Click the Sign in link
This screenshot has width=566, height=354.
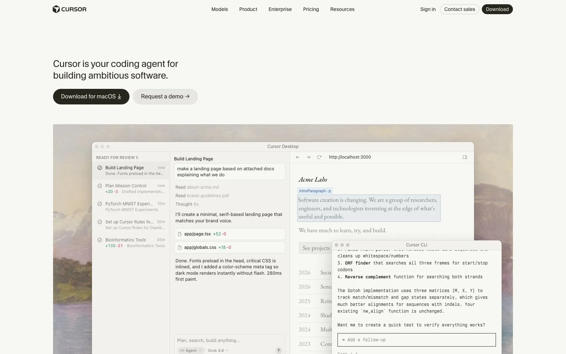coord(428,9)
